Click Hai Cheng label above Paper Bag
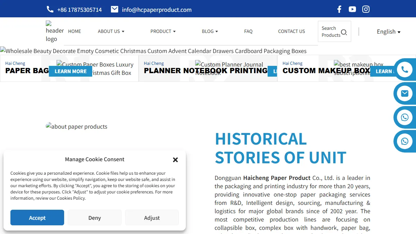This screenshot has width=416, height=234. [15, 63]
